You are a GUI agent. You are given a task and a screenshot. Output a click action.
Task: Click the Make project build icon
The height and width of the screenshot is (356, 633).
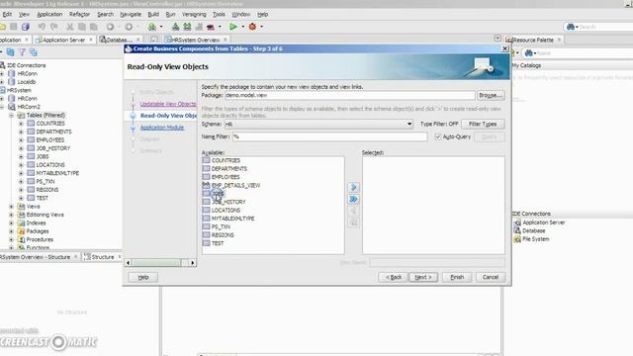click(176, 27)
